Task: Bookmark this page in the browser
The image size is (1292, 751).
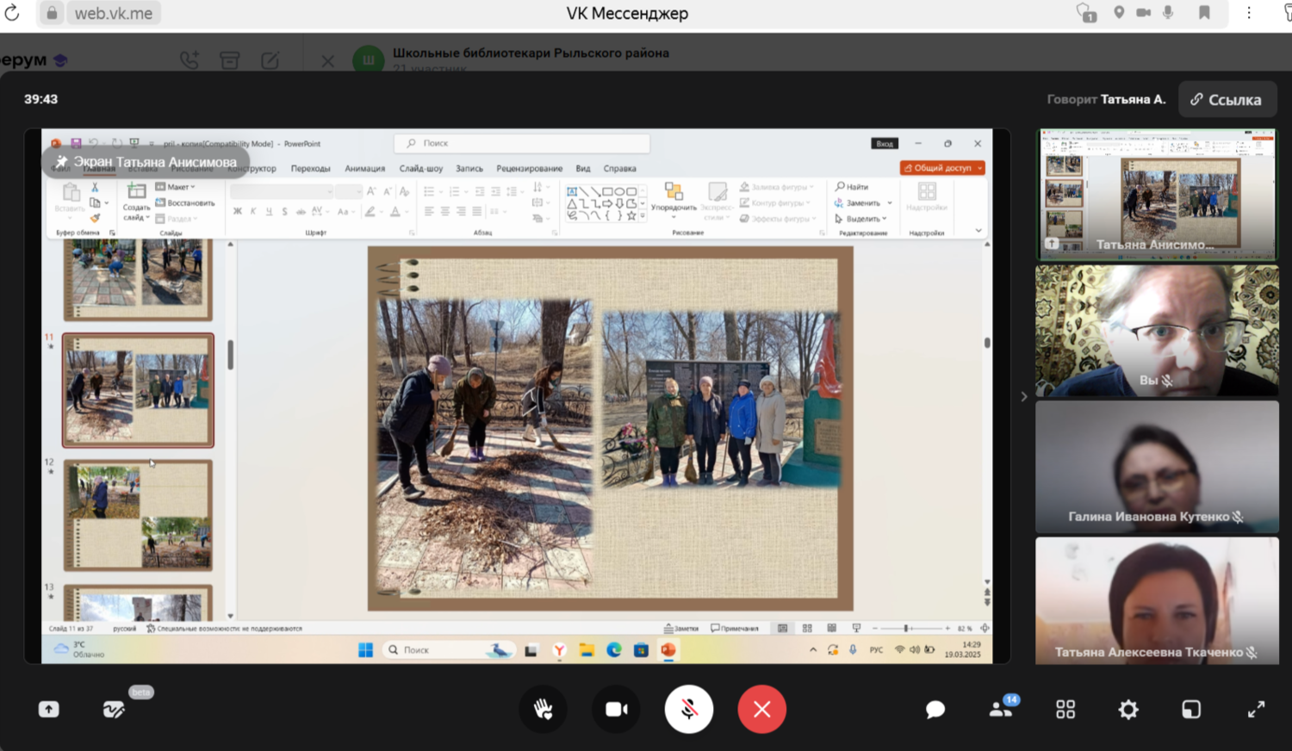Action: click(x=1204, y=12)
